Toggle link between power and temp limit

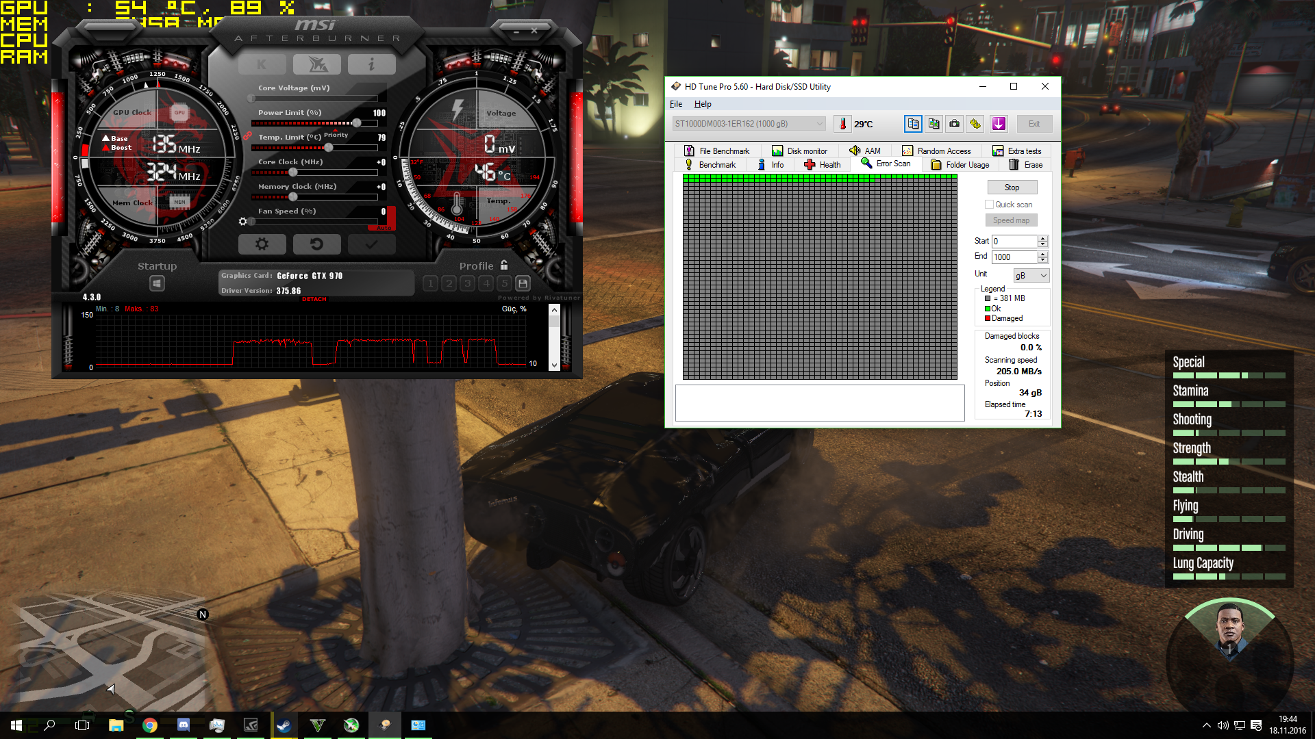(247, 135)
